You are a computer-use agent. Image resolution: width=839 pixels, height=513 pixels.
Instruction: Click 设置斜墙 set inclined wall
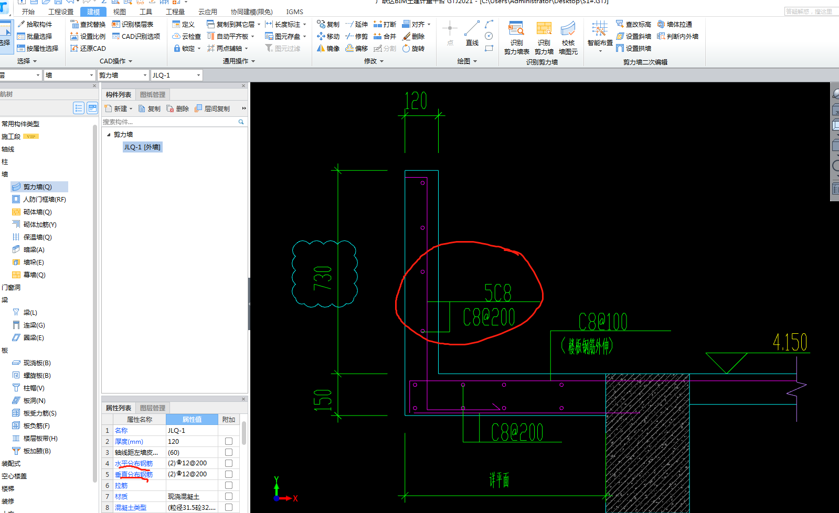pos(633,36)
